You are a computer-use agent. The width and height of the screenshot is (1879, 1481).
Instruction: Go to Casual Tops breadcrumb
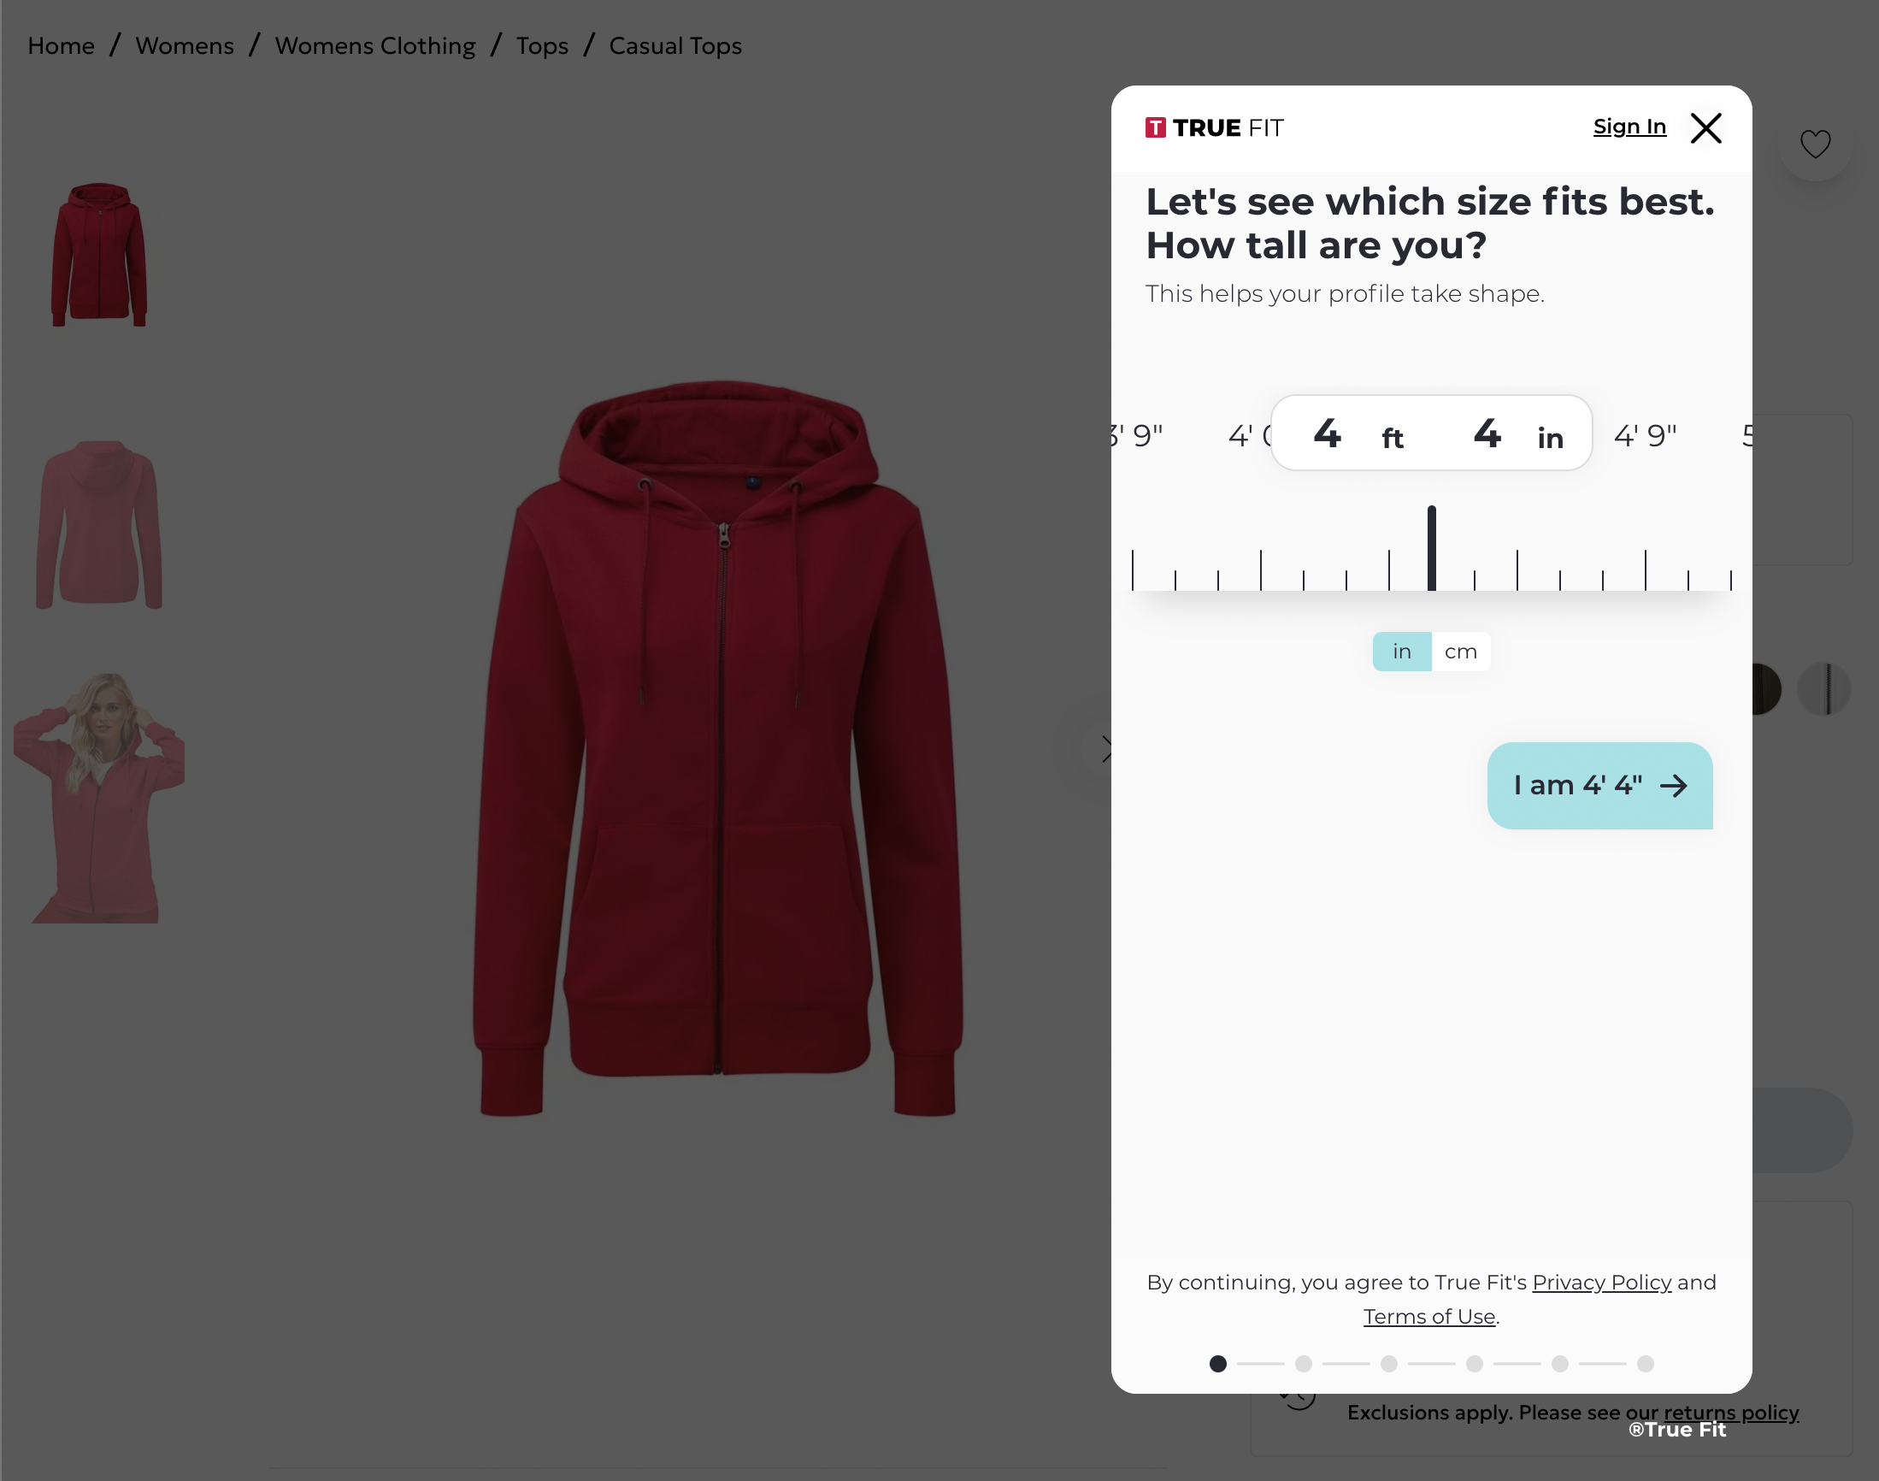[675, 46]
